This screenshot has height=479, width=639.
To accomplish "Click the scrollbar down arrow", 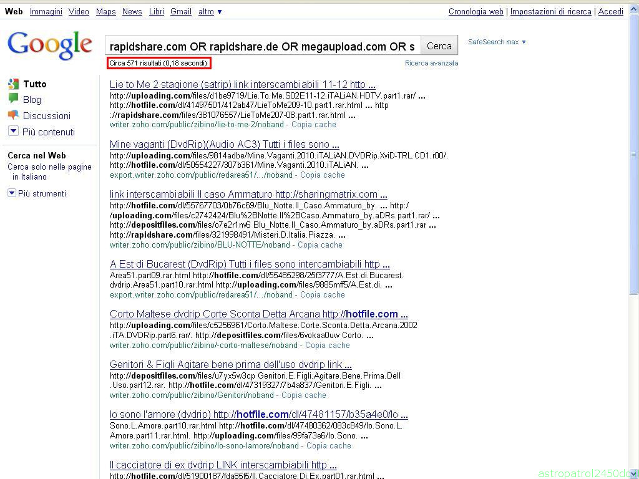I will tap(634, 474).
